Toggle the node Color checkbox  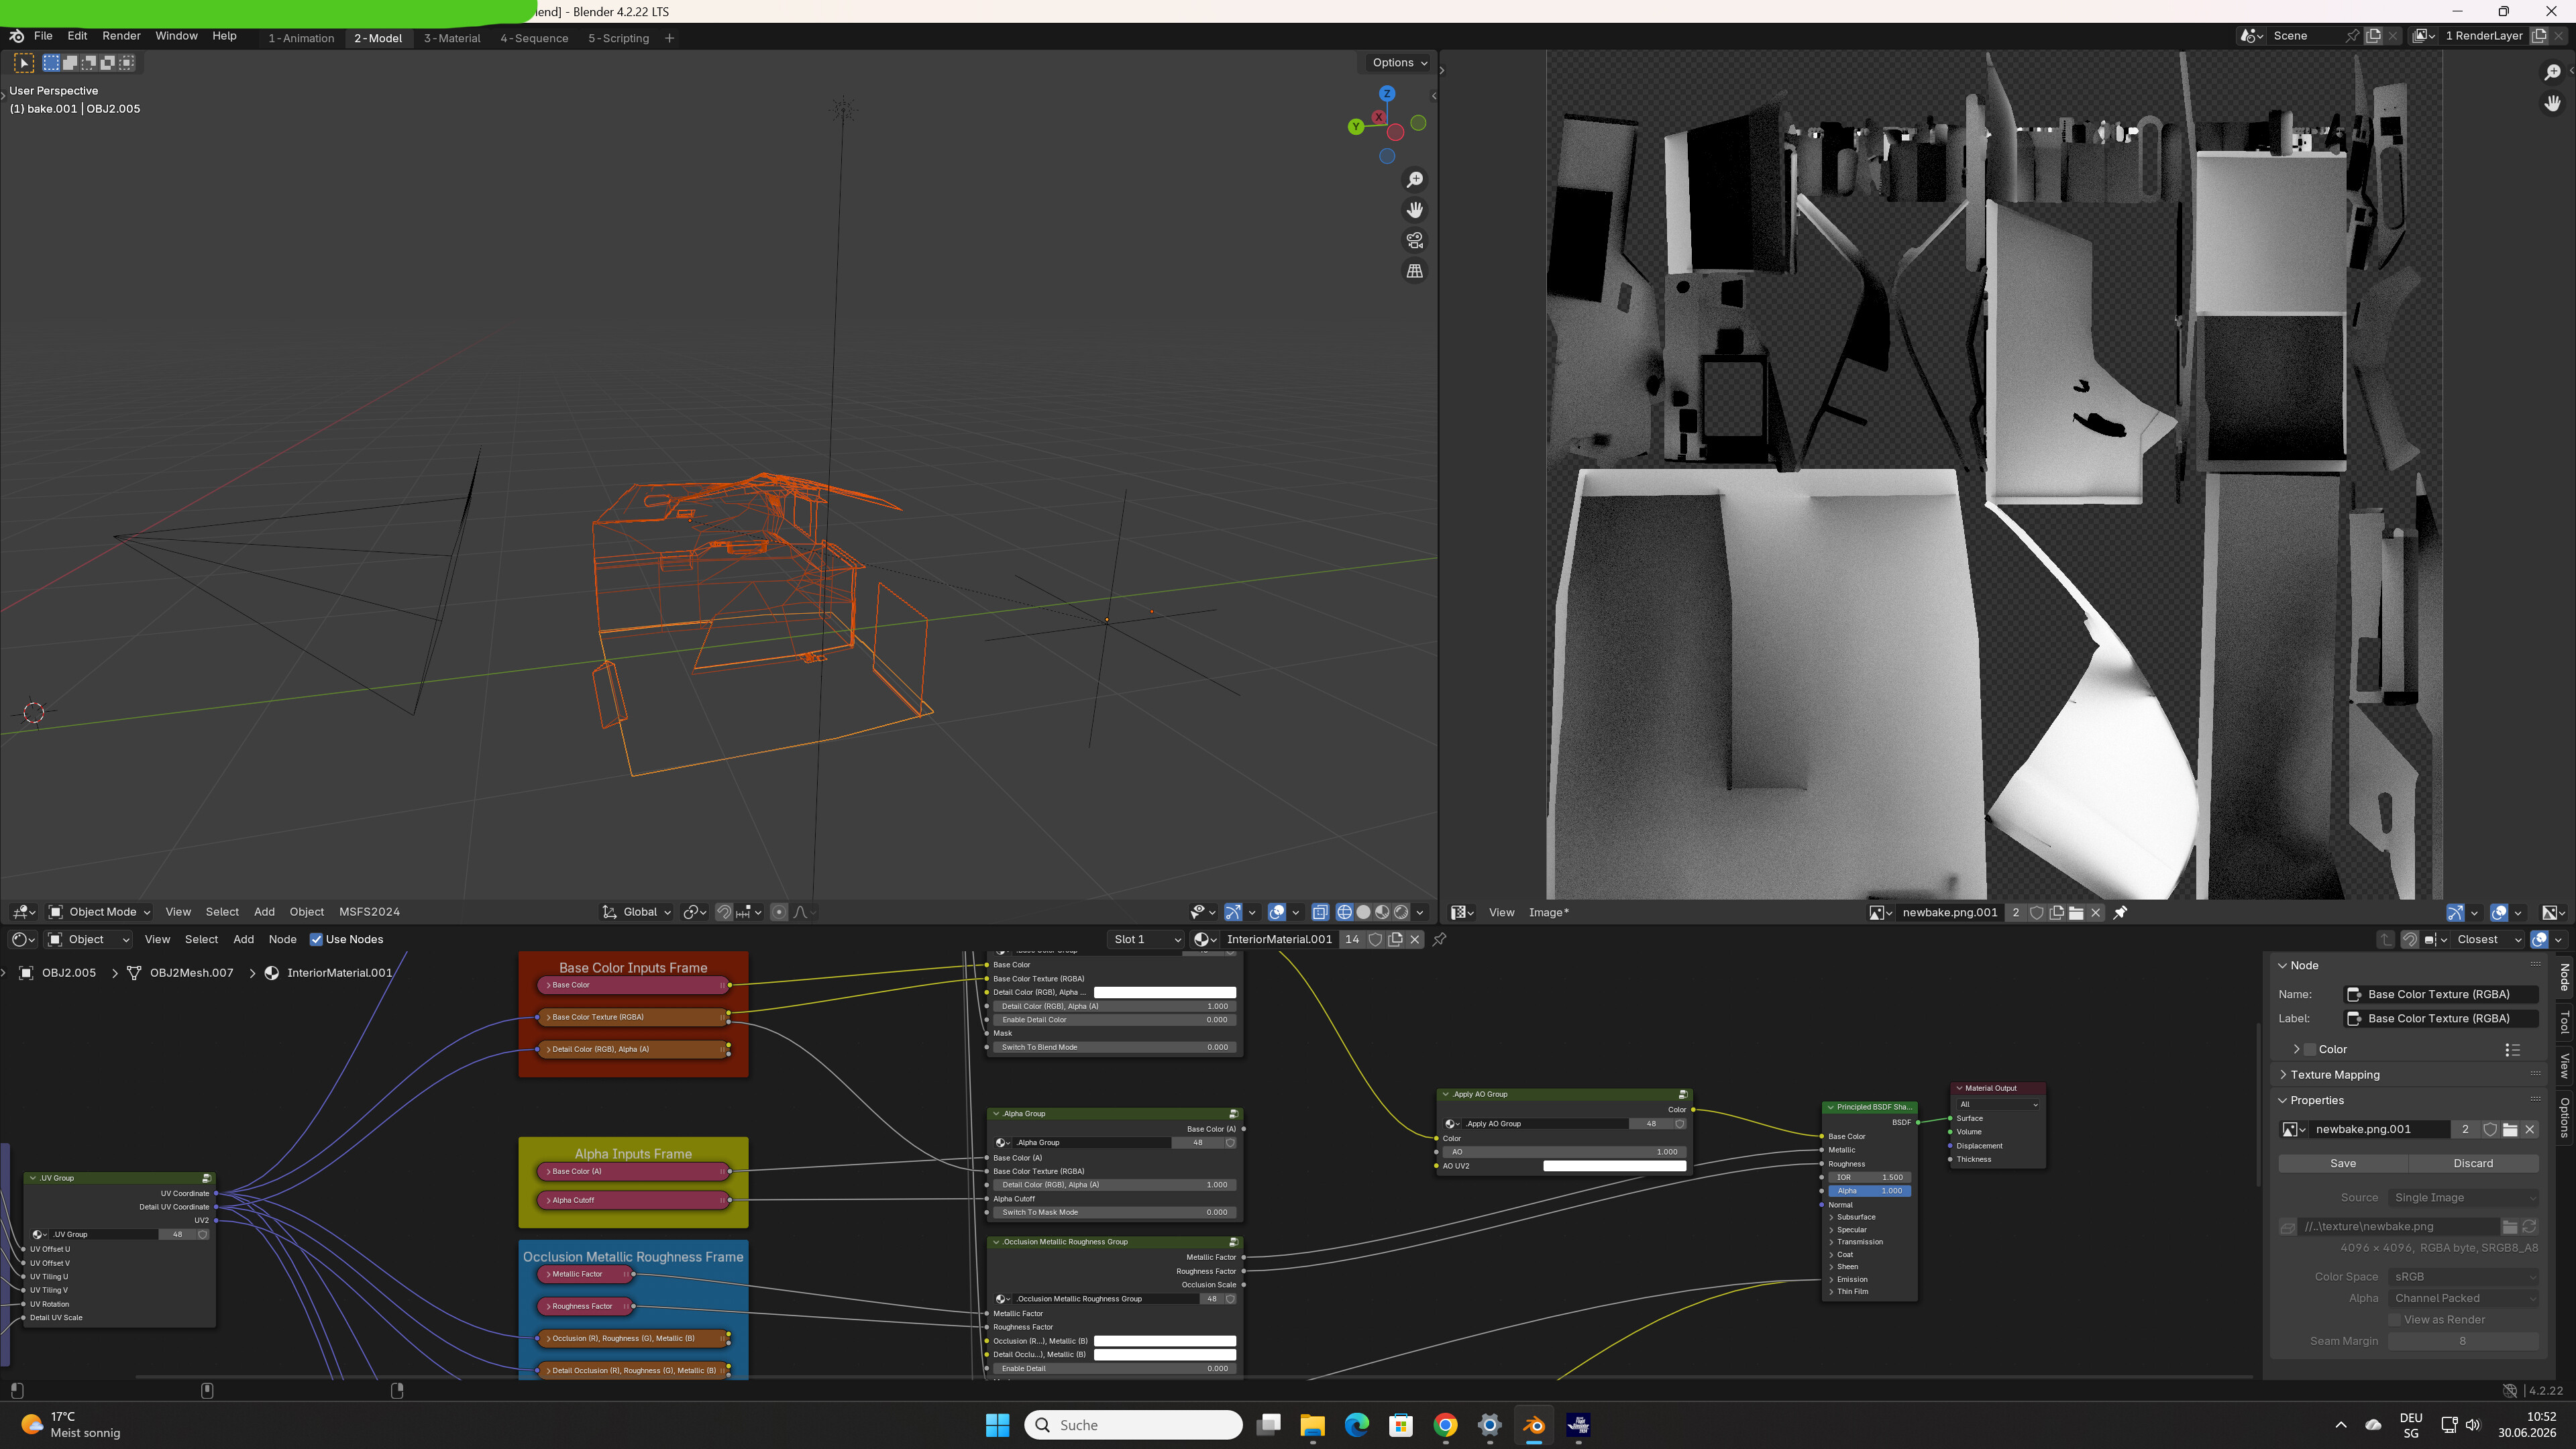(x=2310, y=1049)
